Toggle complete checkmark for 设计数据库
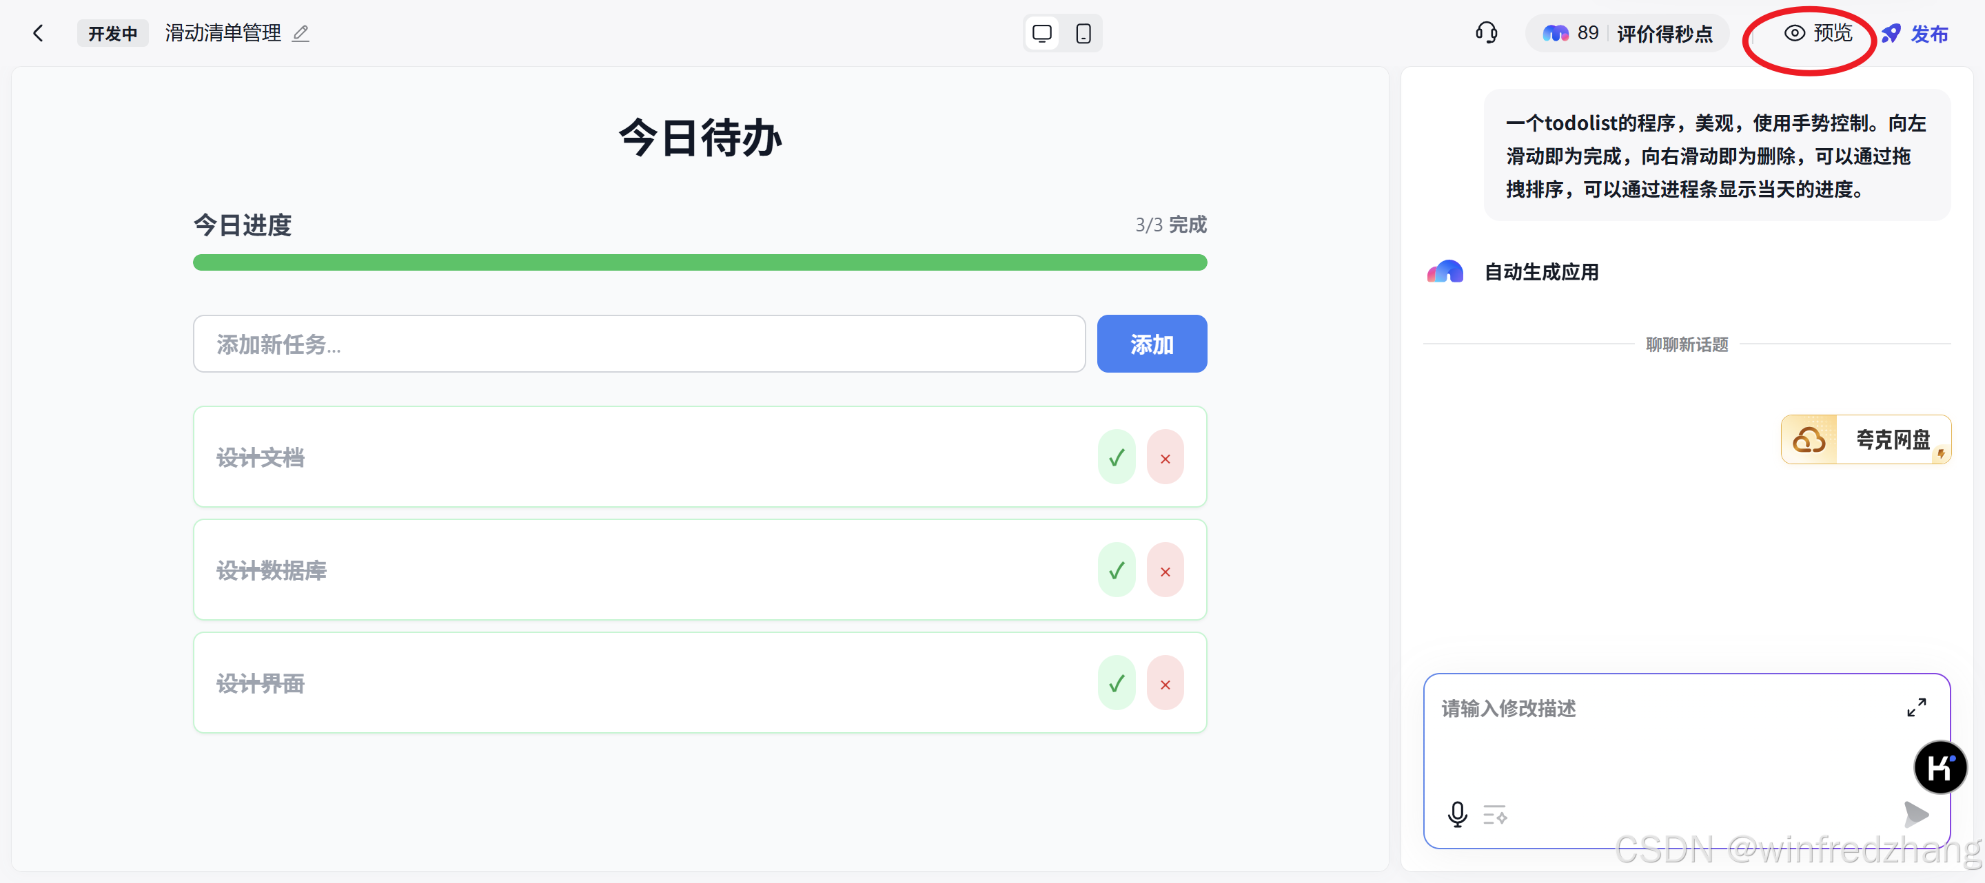 coord(1116,570)
